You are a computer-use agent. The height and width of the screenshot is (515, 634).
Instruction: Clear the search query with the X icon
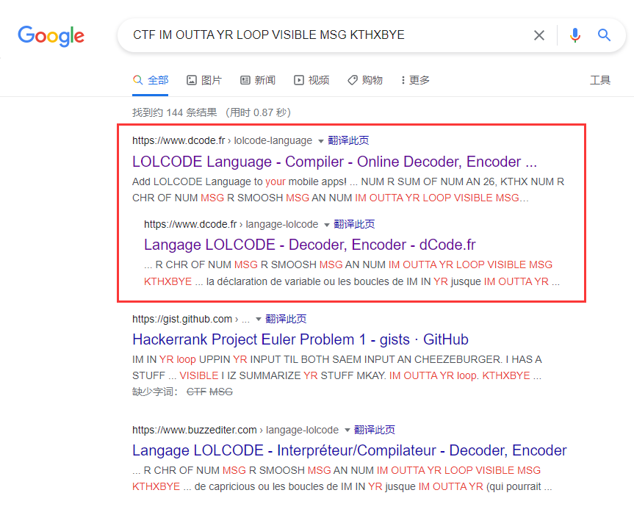point(539,35)
